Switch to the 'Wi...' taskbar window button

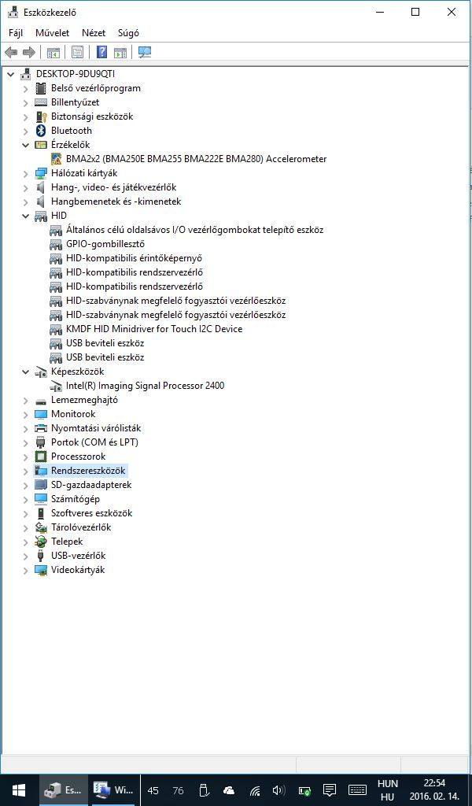[x=113, y=790]
